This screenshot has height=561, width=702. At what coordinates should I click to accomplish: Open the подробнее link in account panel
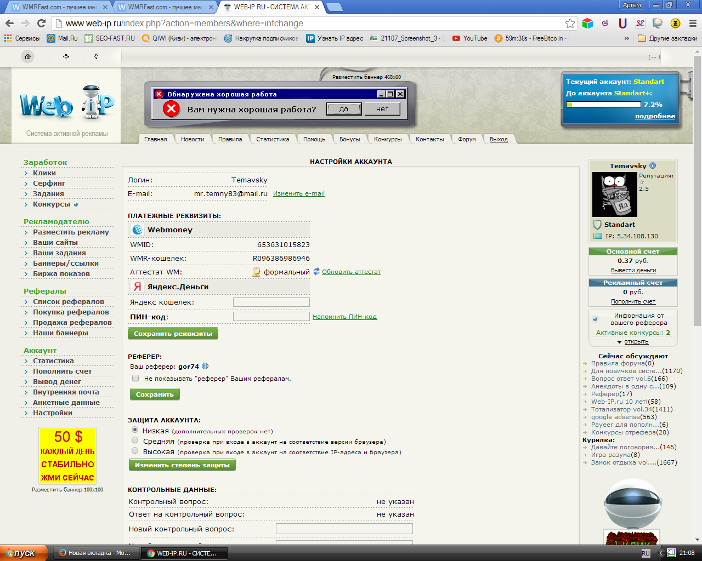(x=655, y=116)
